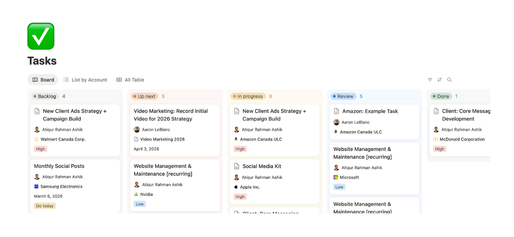Click the In progress count number 8
The image size is (514, 237).
(x=270, y=96)
